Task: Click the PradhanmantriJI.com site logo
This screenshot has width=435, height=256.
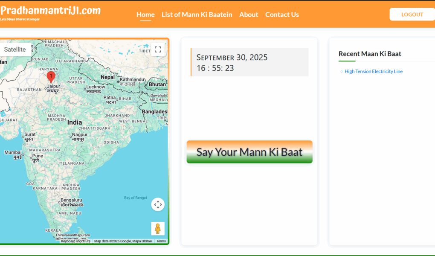Action: 50,11
